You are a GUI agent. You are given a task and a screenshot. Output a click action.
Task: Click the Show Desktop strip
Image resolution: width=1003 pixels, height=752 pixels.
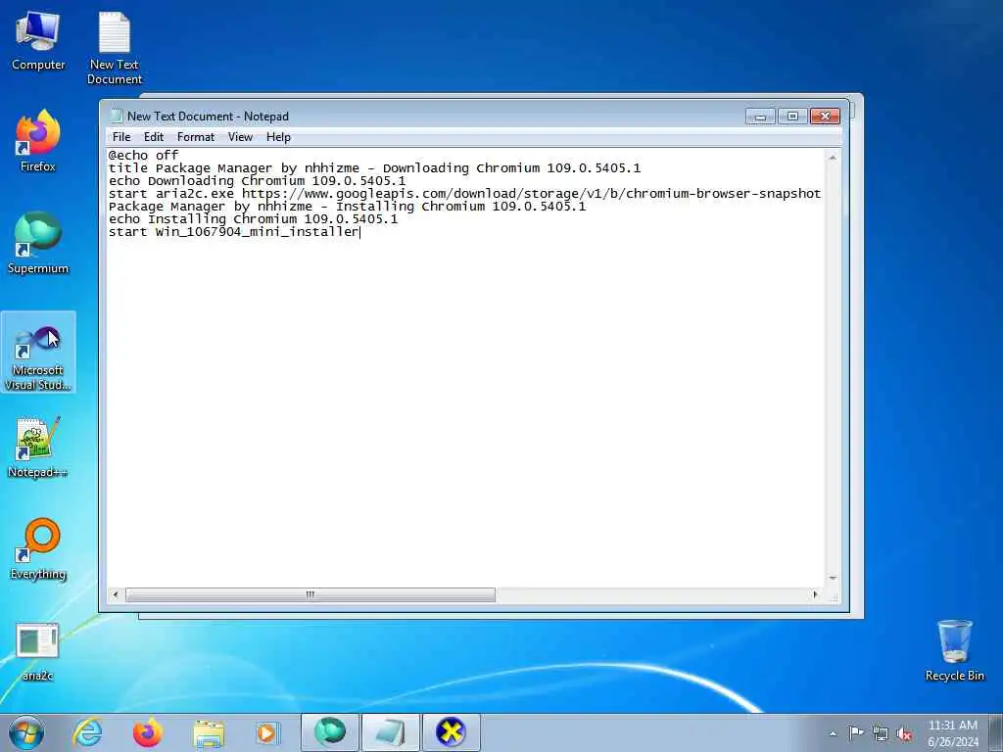(996, 732)
